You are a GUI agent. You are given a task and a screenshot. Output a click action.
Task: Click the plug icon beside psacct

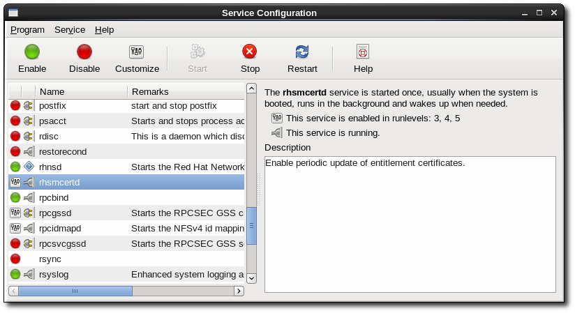[x=29, y=121]
